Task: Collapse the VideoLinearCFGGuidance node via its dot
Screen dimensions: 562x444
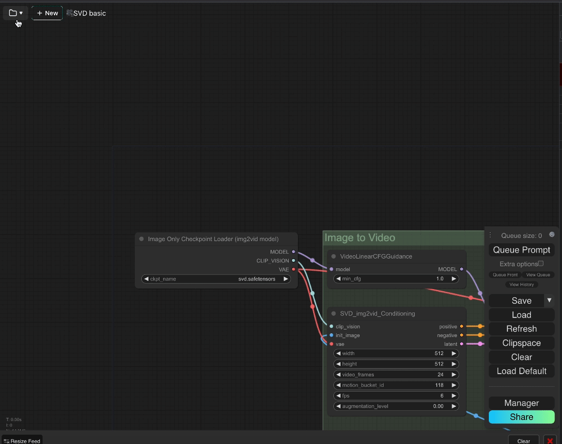Action: click(334, 256)
